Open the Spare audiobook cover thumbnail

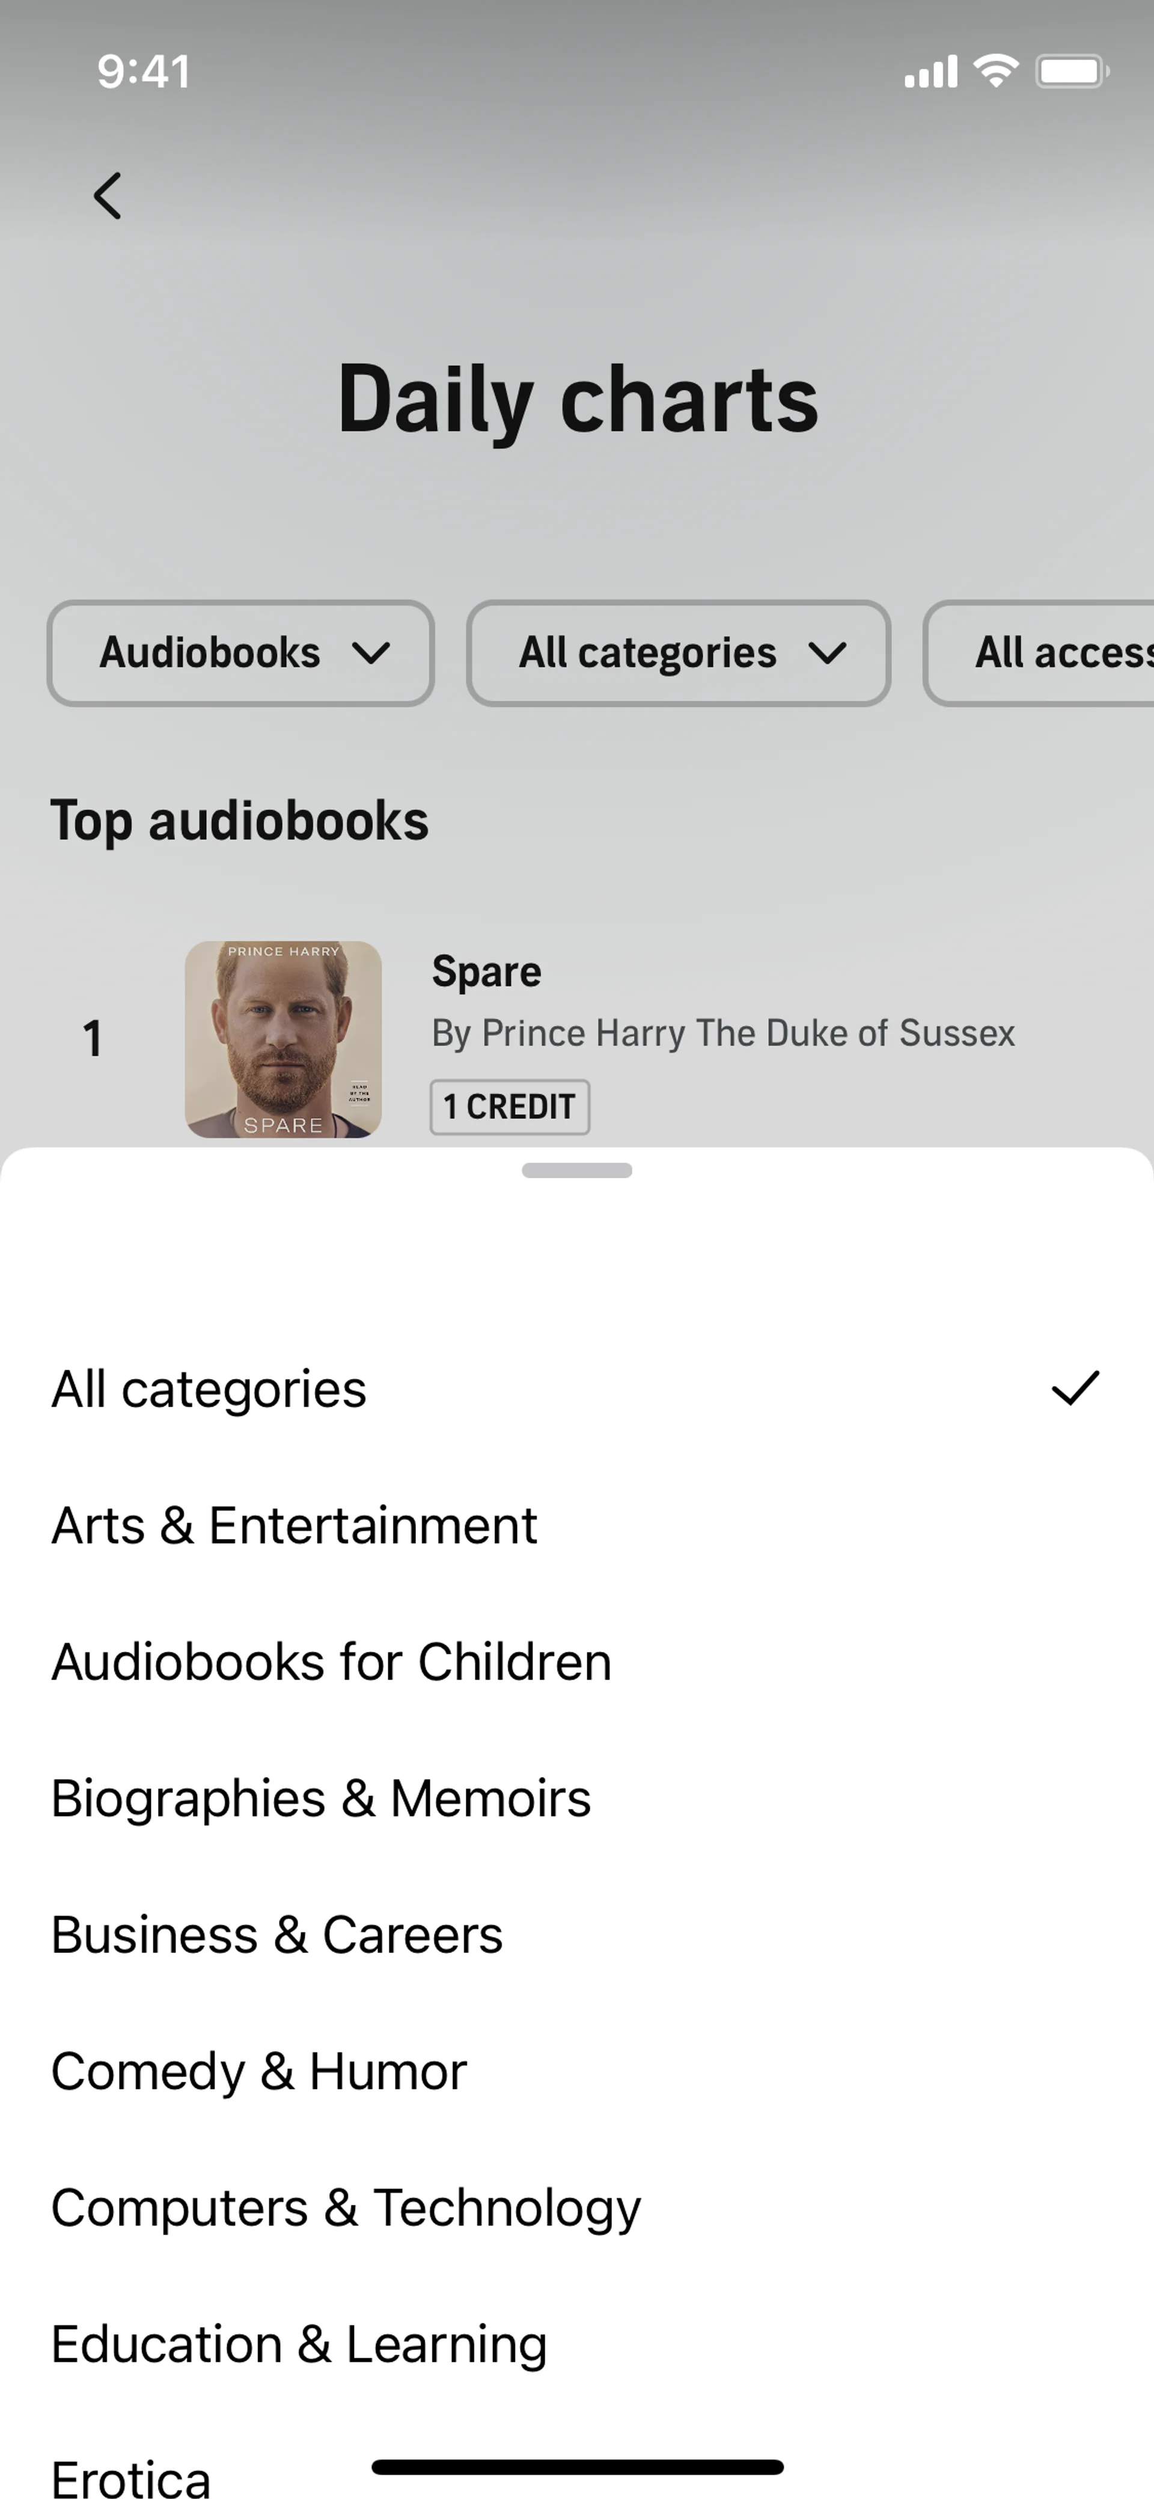coord(283,1039)
